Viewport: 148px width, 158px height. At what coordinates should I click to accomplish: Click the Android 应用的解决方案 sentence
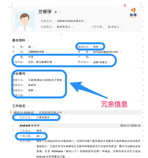tap(51, 157)
